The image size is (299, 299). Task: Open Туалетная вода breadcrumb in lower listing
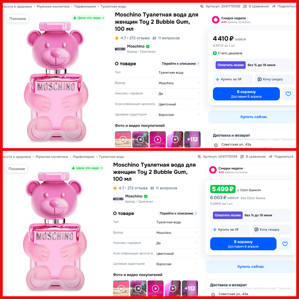click(111, 157)
